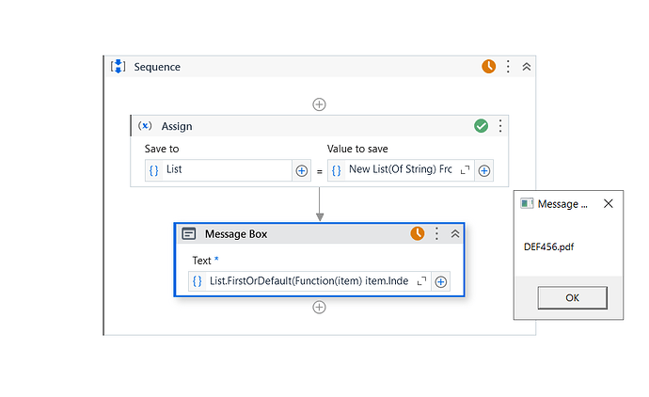Viewport: 649px width, 397px height.
Task: Add activity with plus below Message Box
Action: click(319, 308)
